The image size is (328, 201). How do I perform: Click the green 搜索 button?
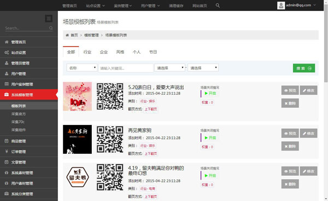(304, 68)
